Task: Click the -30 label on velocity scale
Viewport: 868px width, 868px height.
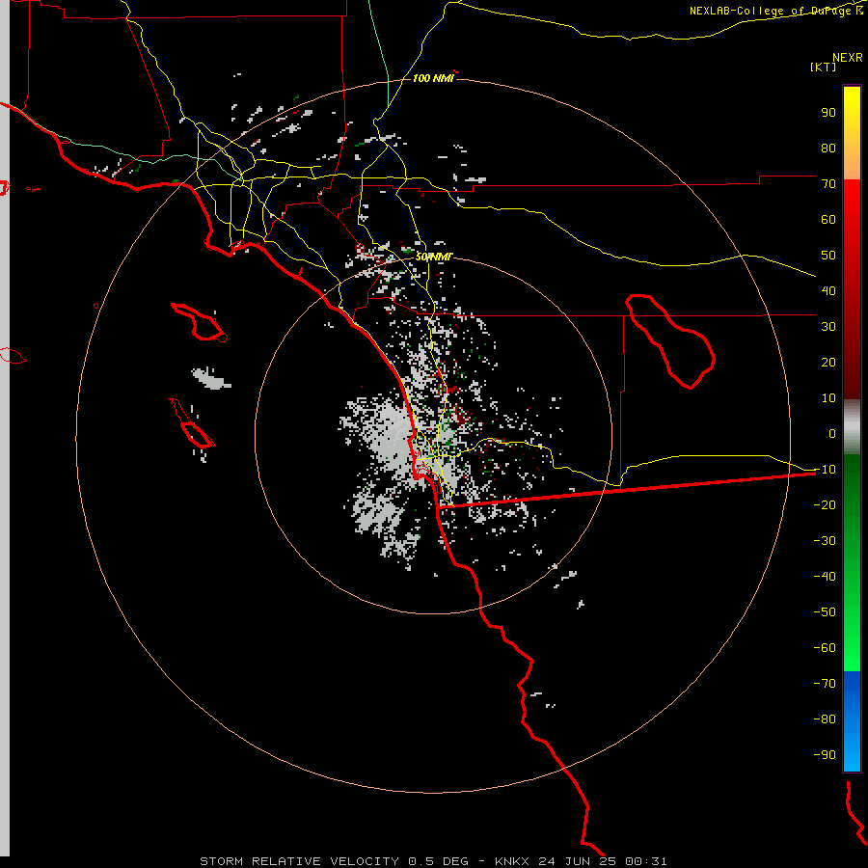Action: 825,541
